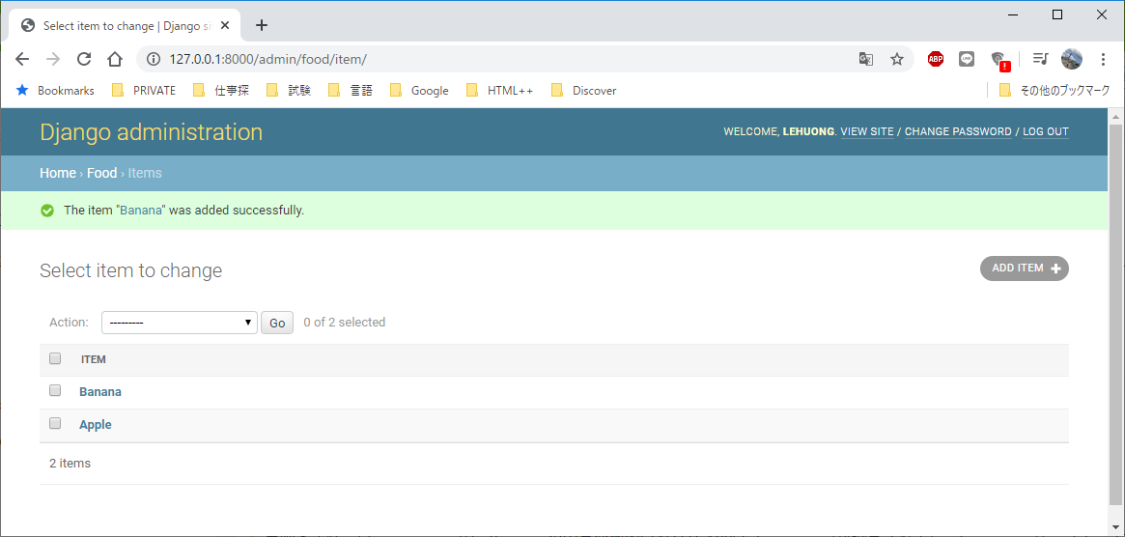Click the Banana link in the success message
The height and width of the screenshot is (537, 1125).
tap(141, 211)
